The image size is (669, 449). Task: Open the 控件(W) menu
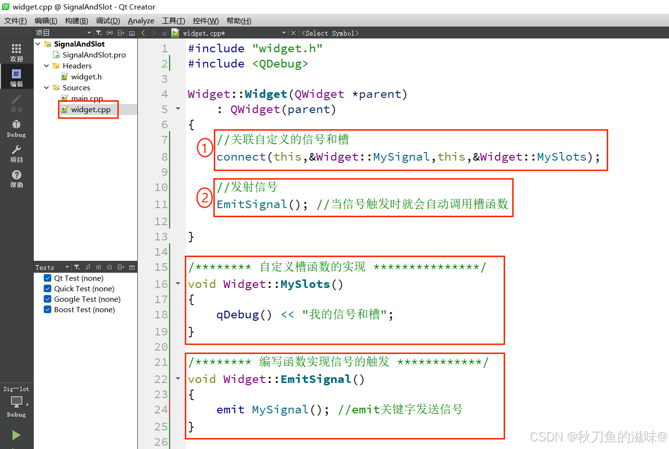coord(206,20)
